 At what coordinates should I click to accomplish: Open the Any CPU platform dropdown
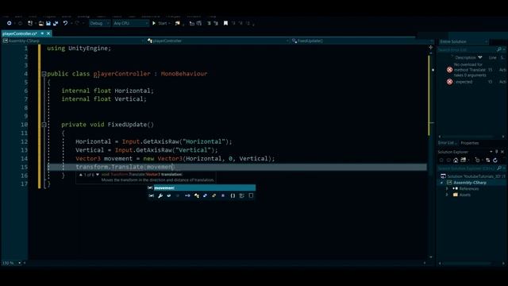pos(130,23)
